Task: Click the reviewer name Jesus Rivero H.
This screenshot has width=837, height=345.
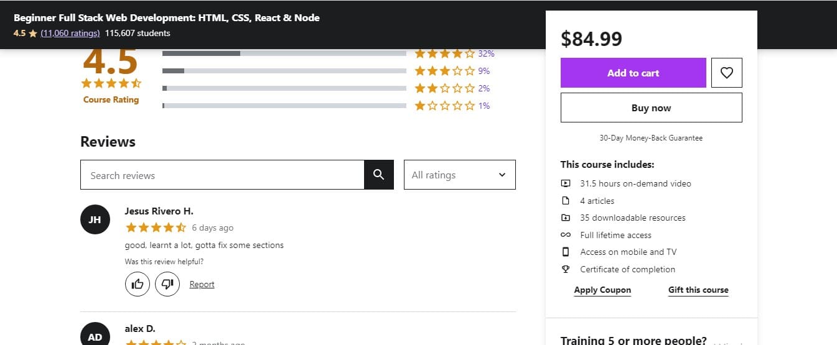Action: (x=159, y=211)
